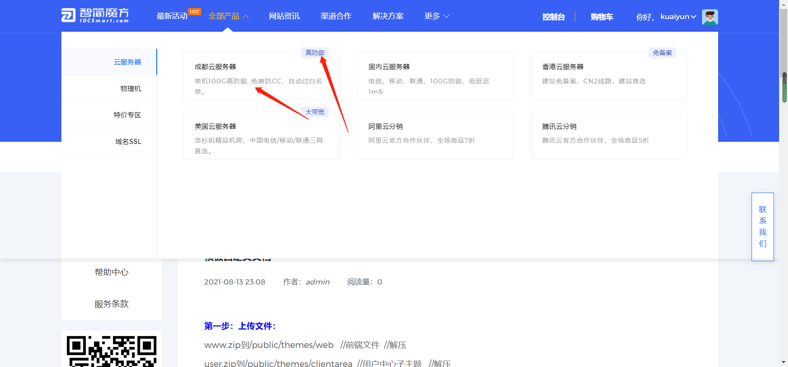788x367 pixels.
Task: Click the user avatar image
Action: 710,17
